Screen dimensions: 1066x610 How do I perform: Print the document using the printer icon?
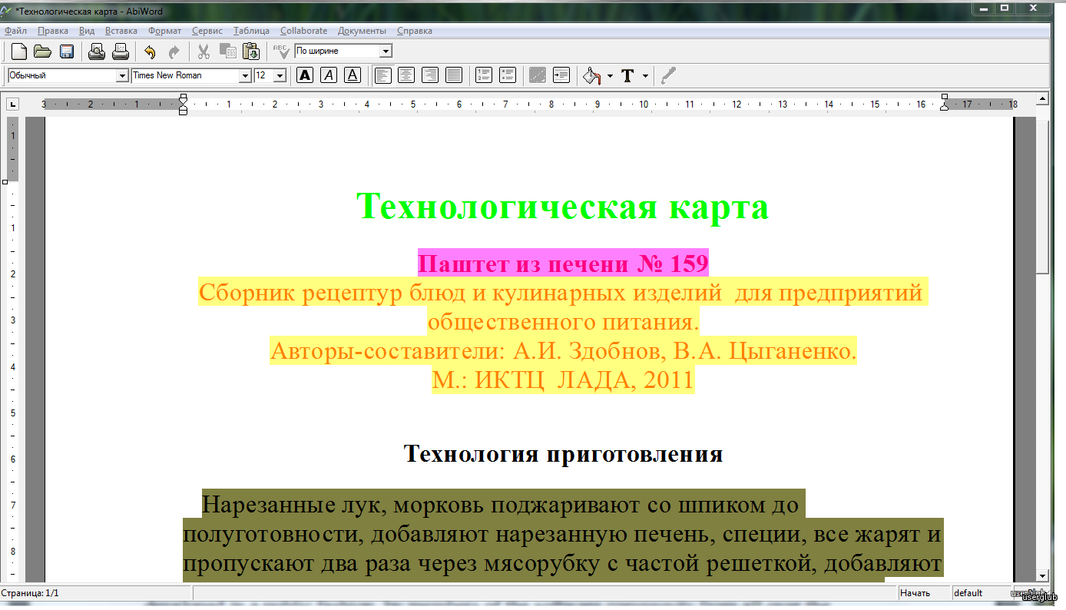point(121,51)
